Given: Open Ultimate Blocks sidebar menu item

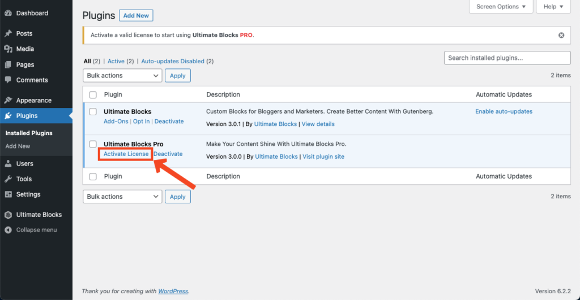Looking at the screenshot, I should coord(39,214).
